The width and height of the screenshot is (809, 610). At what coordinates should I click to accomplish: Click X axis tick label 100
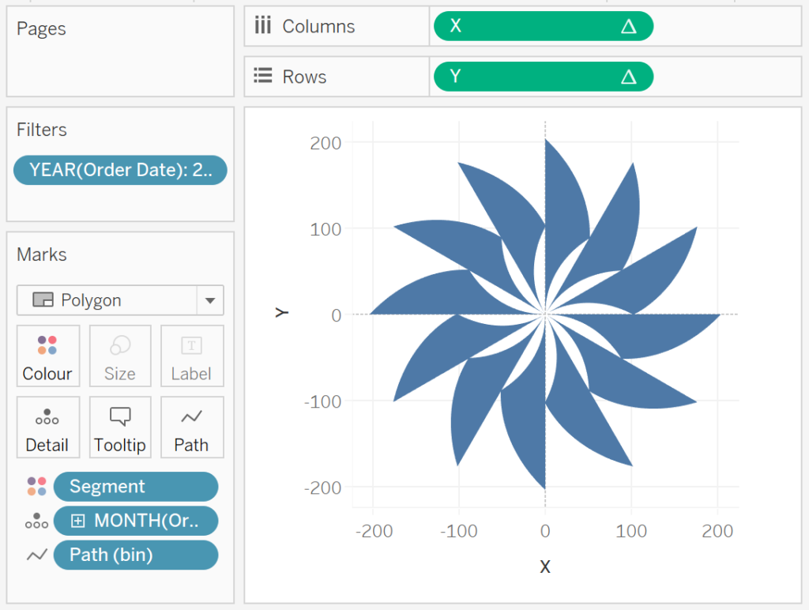pos(631,531)
